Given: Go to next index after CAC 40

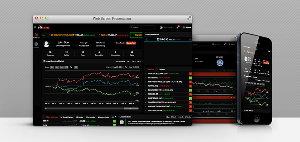Looking at the screenshot, I should pyautogui.click(x=190, y=39).
